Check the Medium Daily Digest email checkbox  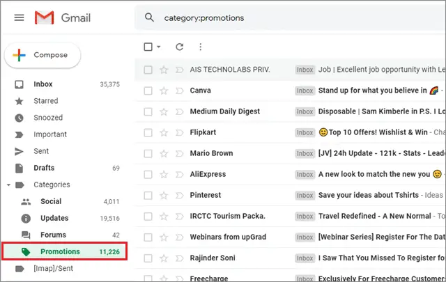(148, 111)
